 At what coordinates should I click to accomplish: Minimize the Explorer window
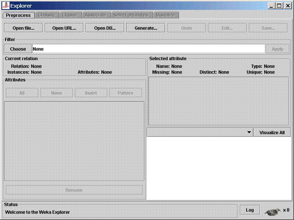point(271,6)
